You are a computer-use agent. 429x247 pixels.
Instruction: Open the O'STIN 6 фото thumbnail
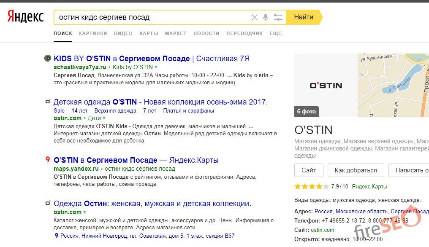coord(326,85)
